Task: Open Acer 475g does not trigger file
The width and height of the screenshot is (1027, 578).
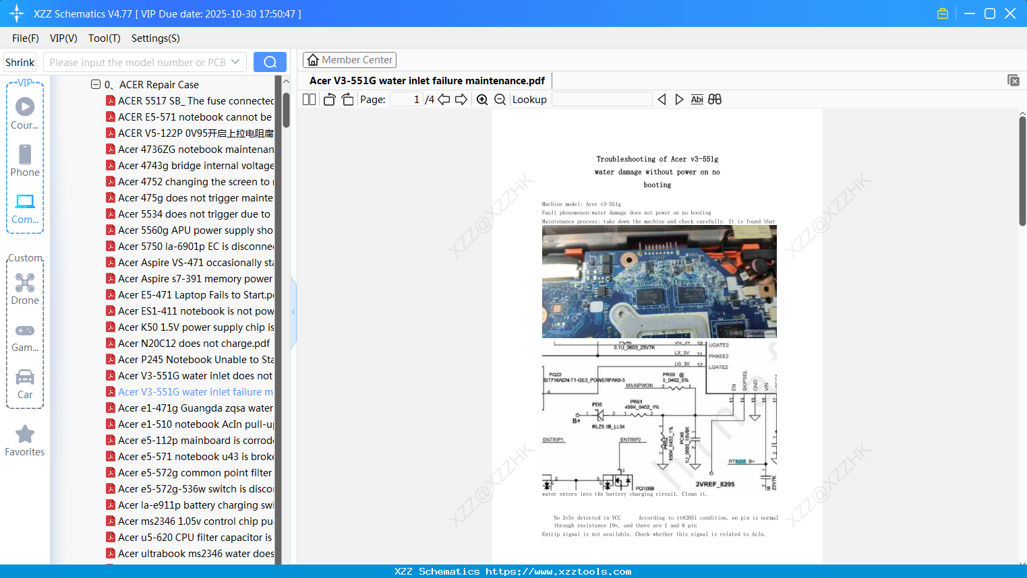Action: (190, 197)
